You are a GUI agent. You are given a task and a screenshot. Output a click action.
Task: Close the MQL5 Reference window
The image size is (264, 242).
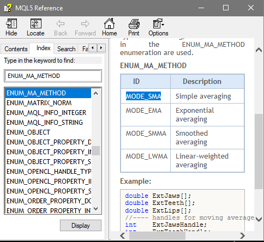(x=251, y=8)
